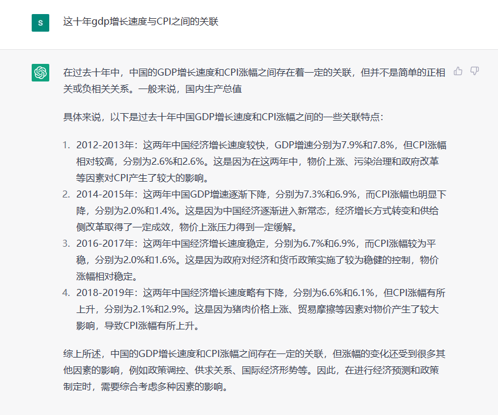The image size is (498, 415).
Task: Click the user question about gdp and CPI
Action: click(x=141, y=22)
